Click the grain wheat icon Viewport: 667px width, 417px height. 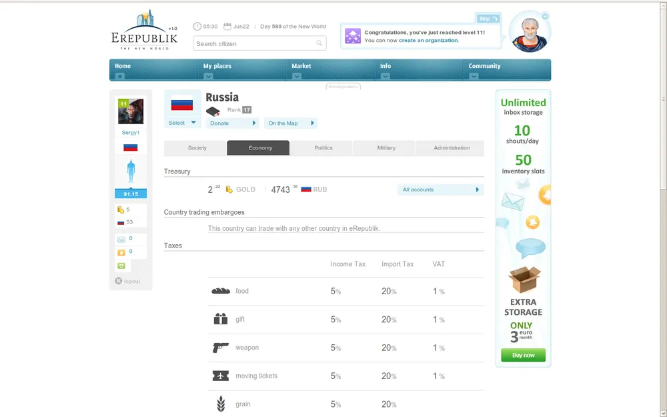[x=221, y=404]
